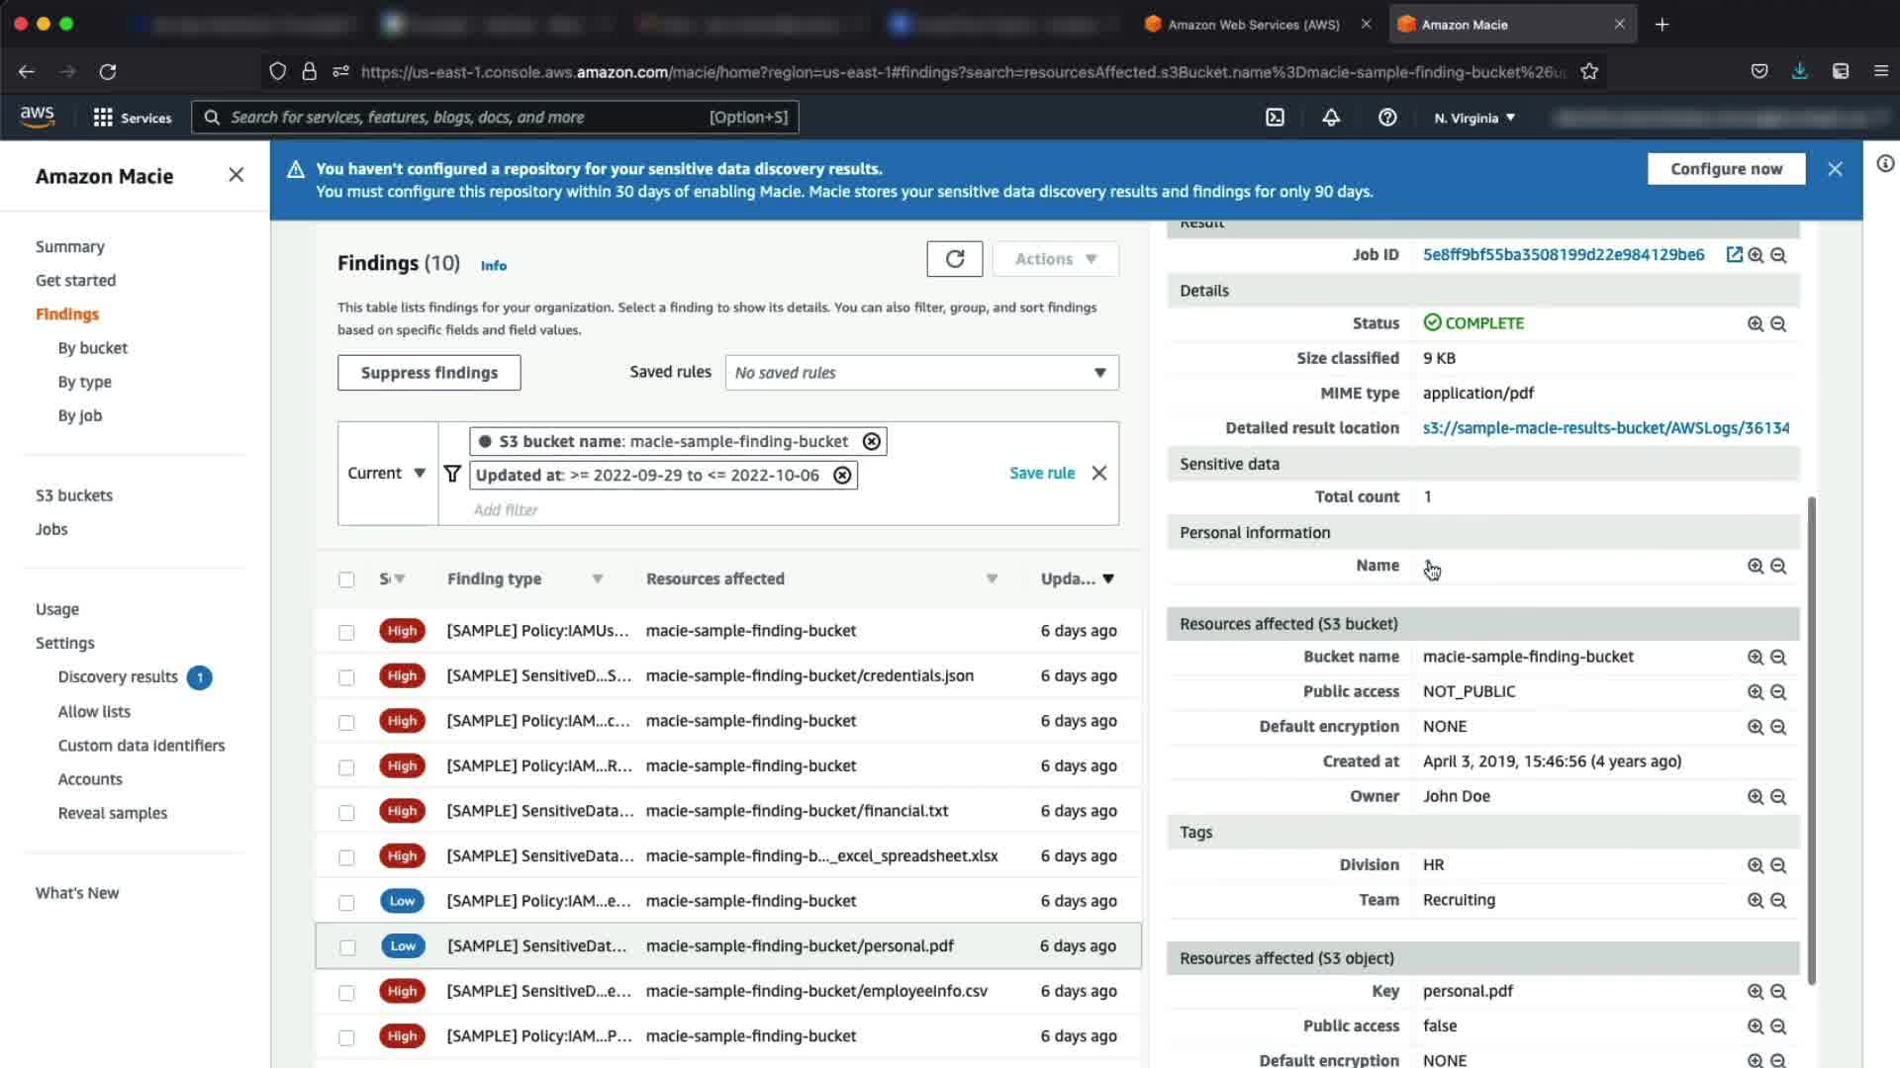Check the select-all findings checkbox
1900x1068 pixels.
pos(346,579)
